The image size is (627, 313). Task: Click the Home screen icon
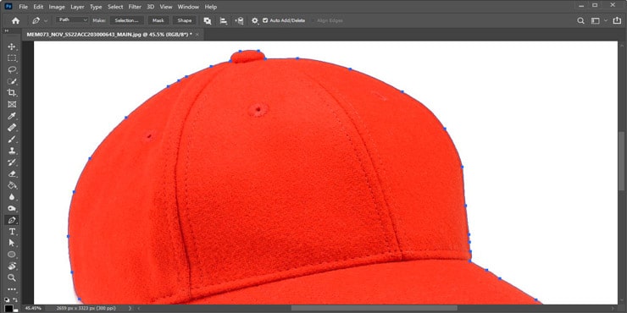point(15,21)
